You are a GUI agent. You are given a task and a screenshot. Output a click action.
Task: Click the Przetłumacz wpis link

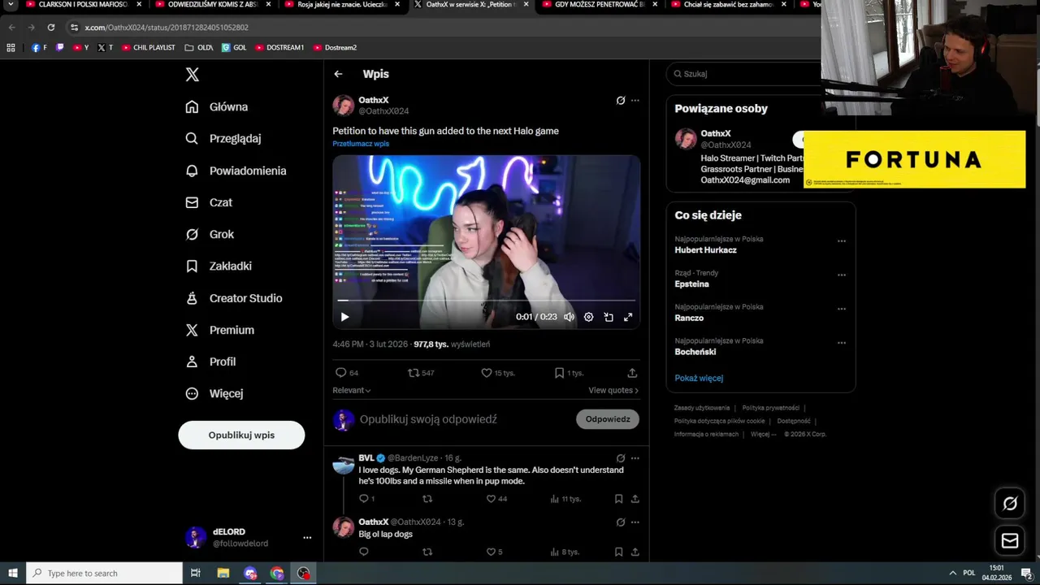click(361, 144)
